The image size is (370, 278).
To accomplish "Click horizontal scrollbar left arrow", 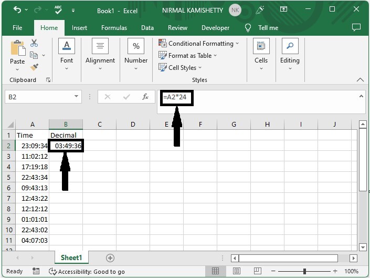I will point(235,258).
